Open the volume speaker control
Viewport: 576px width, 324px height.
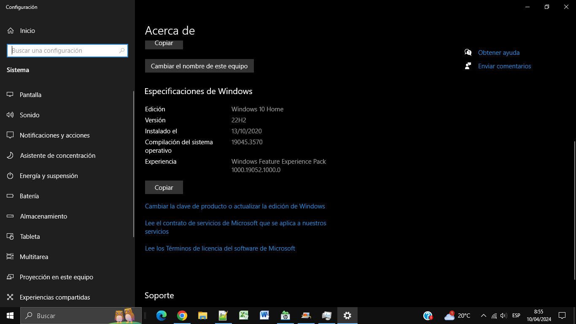(503, 316)
